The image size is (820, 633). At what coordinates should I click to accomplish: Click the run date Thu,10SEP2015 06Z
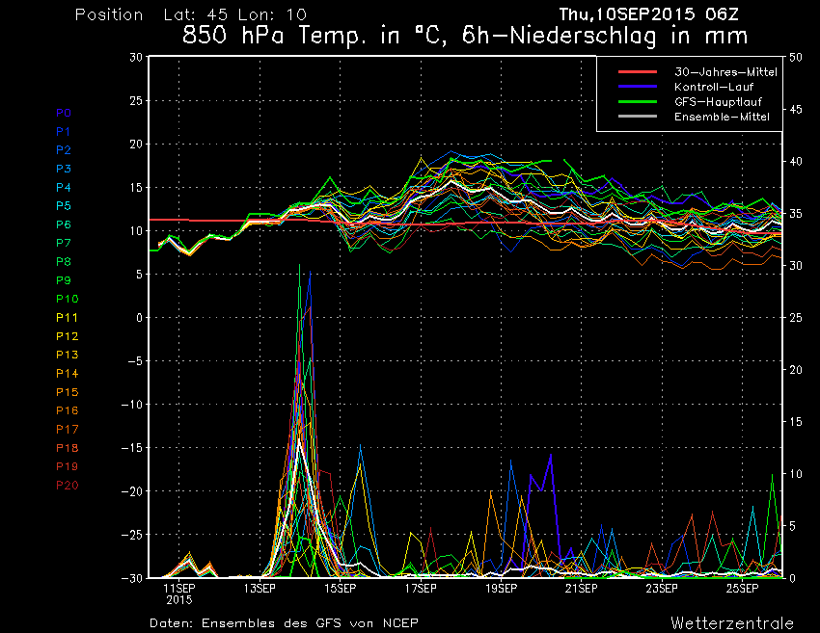point(648,14)
